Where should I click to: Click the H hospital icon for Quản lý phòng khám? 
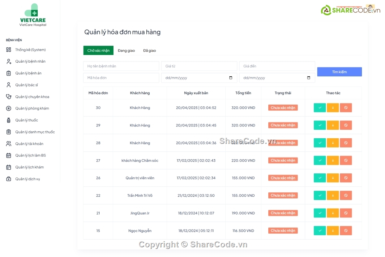tap(9, 108)
